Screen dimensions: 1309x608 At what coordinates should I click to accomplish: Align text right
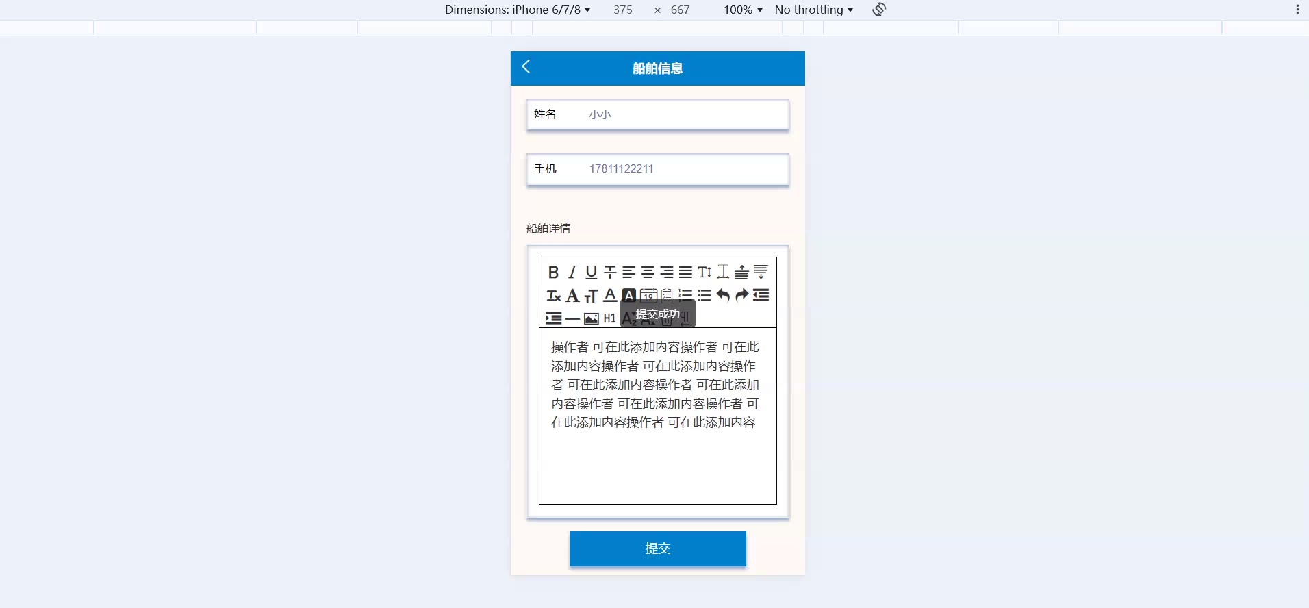(666, 272)
